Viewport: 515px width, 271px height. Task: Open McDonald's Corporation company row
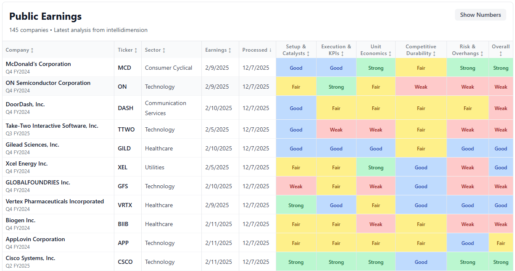coord(38,64)
